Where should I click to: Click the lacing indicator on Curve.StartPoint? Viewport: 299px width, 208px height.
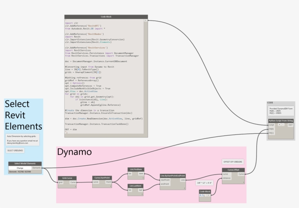[110, 186]
